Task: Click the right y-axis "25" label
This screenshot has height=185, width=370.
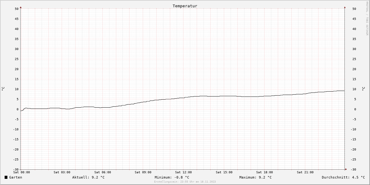Action: (354, 59)
